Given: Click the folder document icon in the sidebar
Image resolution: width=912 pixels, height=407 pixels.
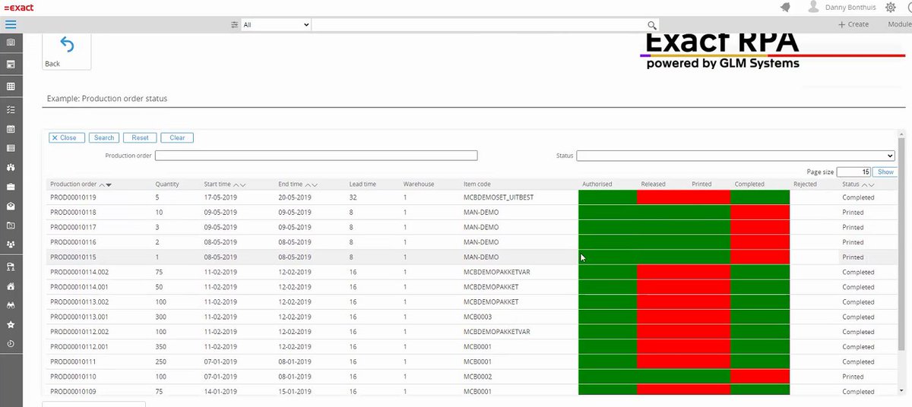Looking at the screenshot, I should pos(11,226).
